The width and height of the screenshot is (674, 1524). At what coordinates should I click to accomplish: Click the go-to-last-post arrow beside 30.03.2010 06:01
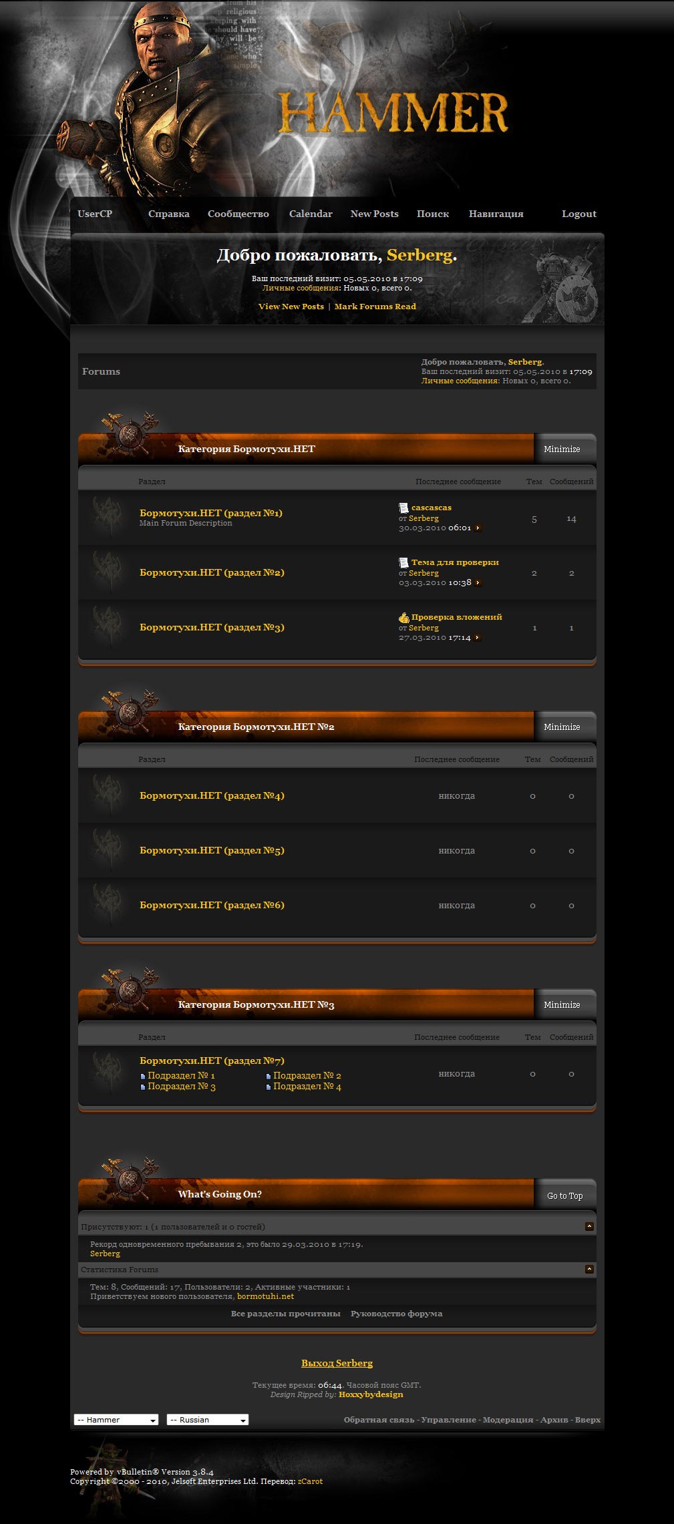pos(478,528)
